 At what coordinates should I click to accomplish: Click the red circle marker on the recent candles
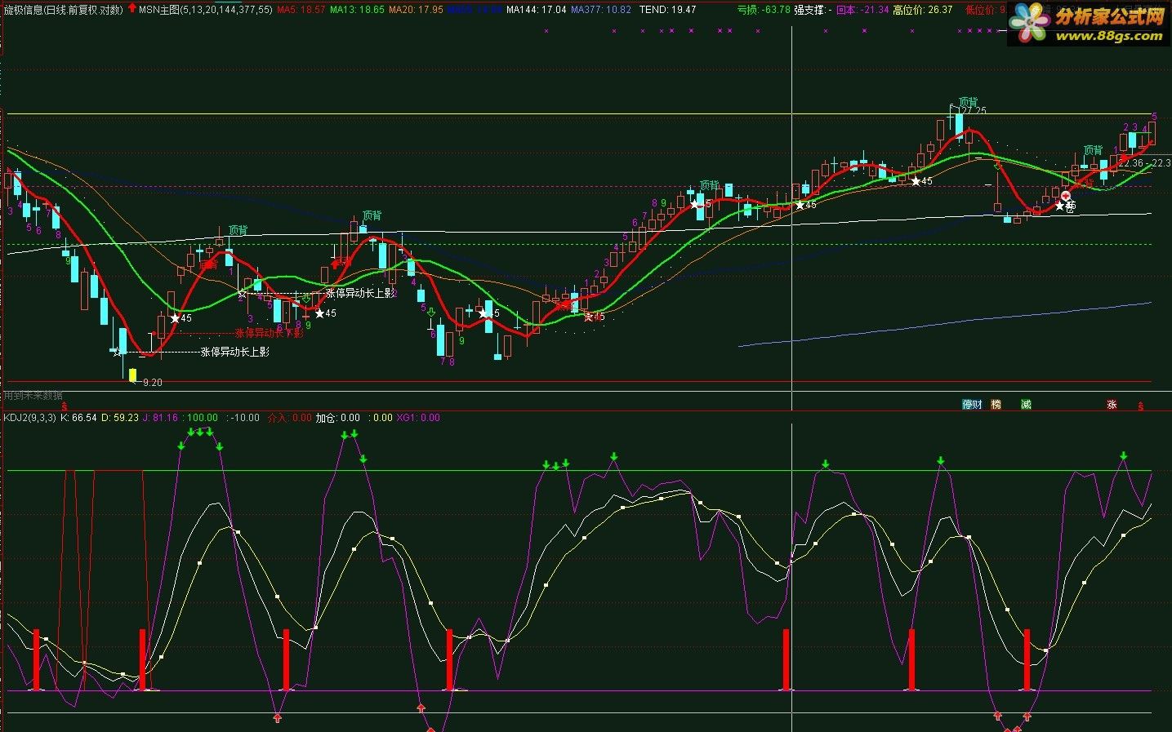1066,197
